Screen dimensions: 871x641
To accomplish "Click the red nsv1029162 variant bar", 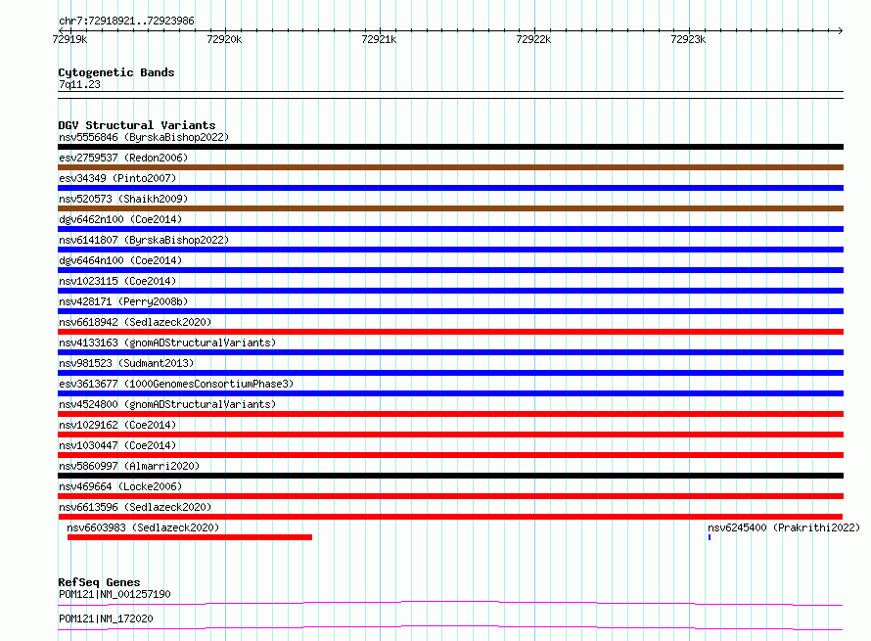I will pos(450,435).
